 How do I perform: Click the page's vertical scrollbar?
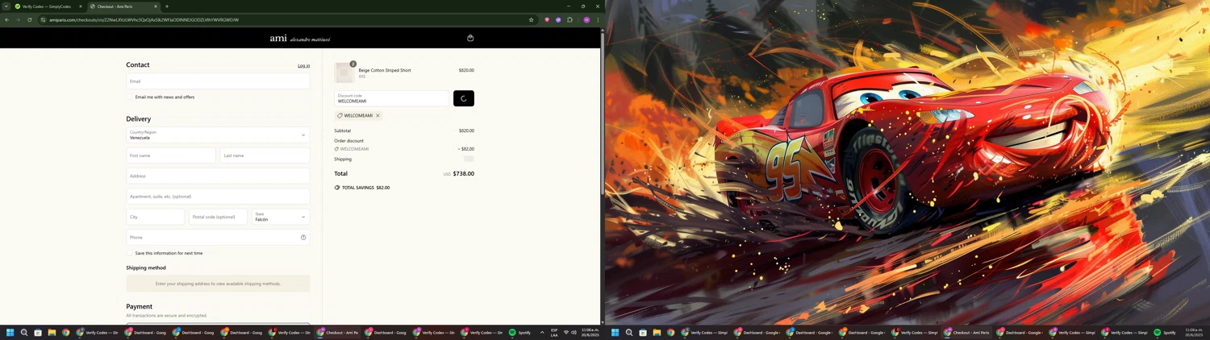pos(602,161)
